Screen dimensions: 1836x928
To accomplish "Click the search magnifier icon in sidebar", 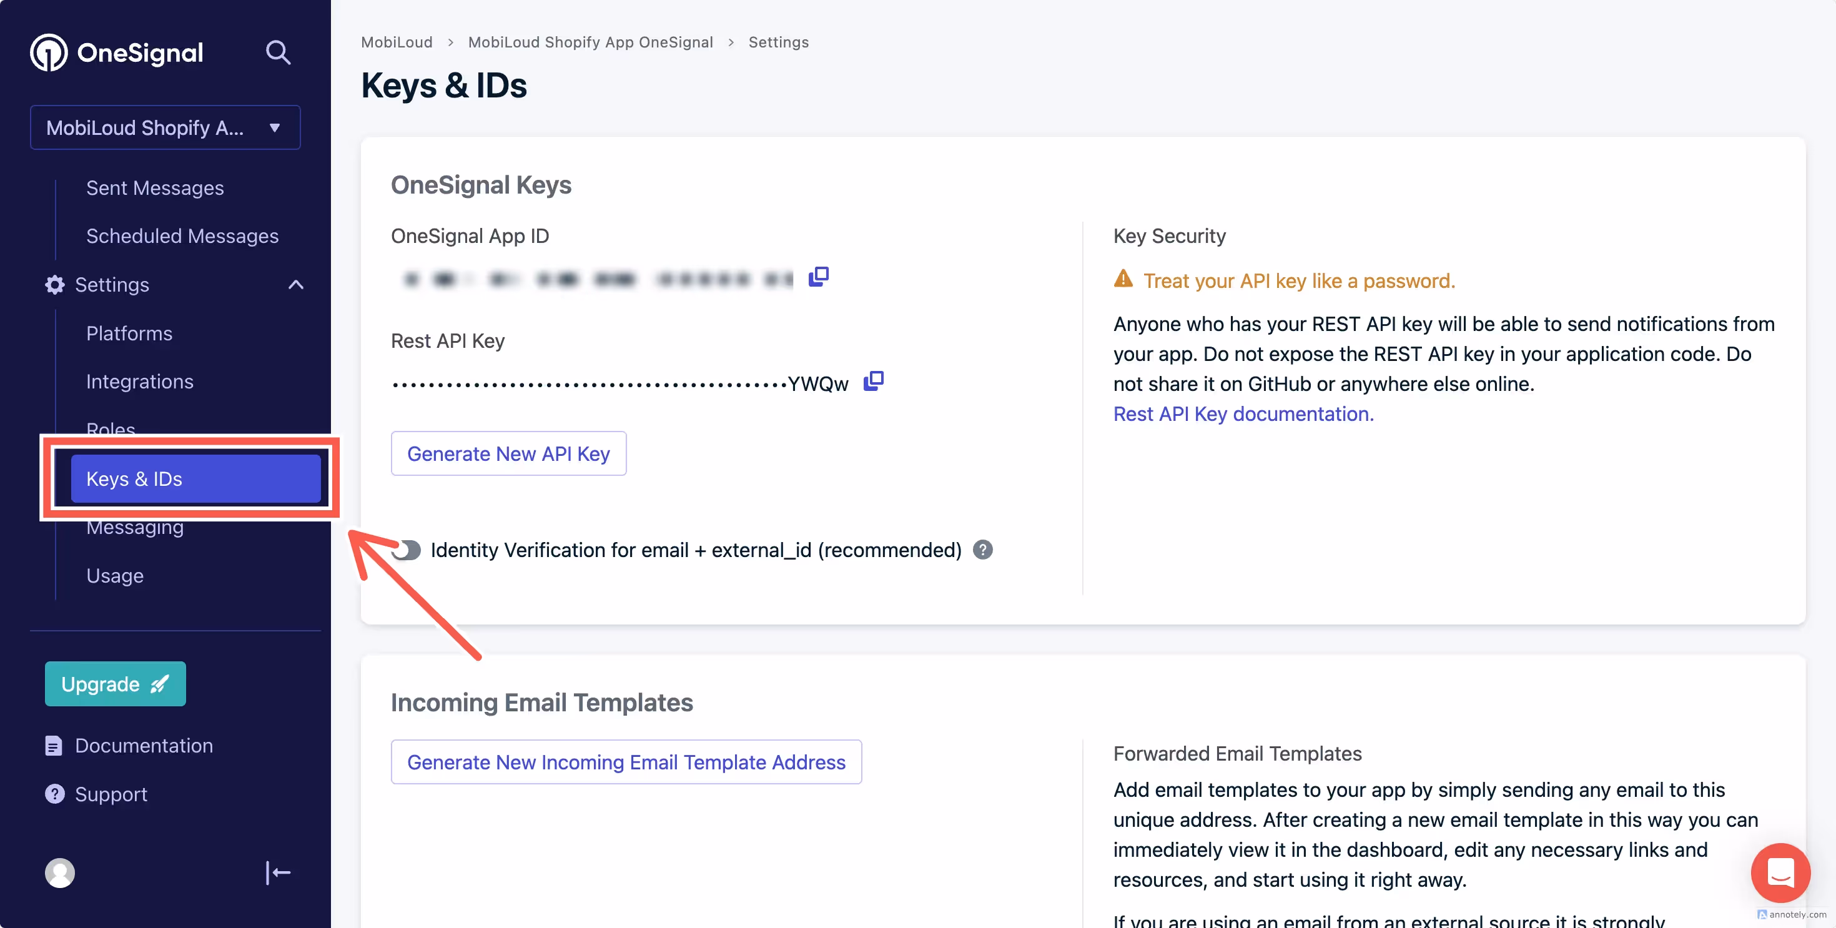I will click(x=277, y=52).
